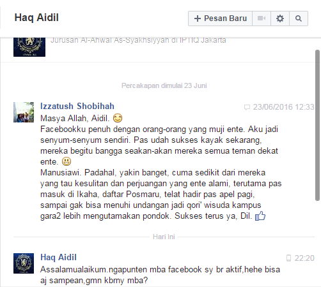This screenshot has height=287, width=321.
Task: Search within this conversation
Action: [299, 18]
